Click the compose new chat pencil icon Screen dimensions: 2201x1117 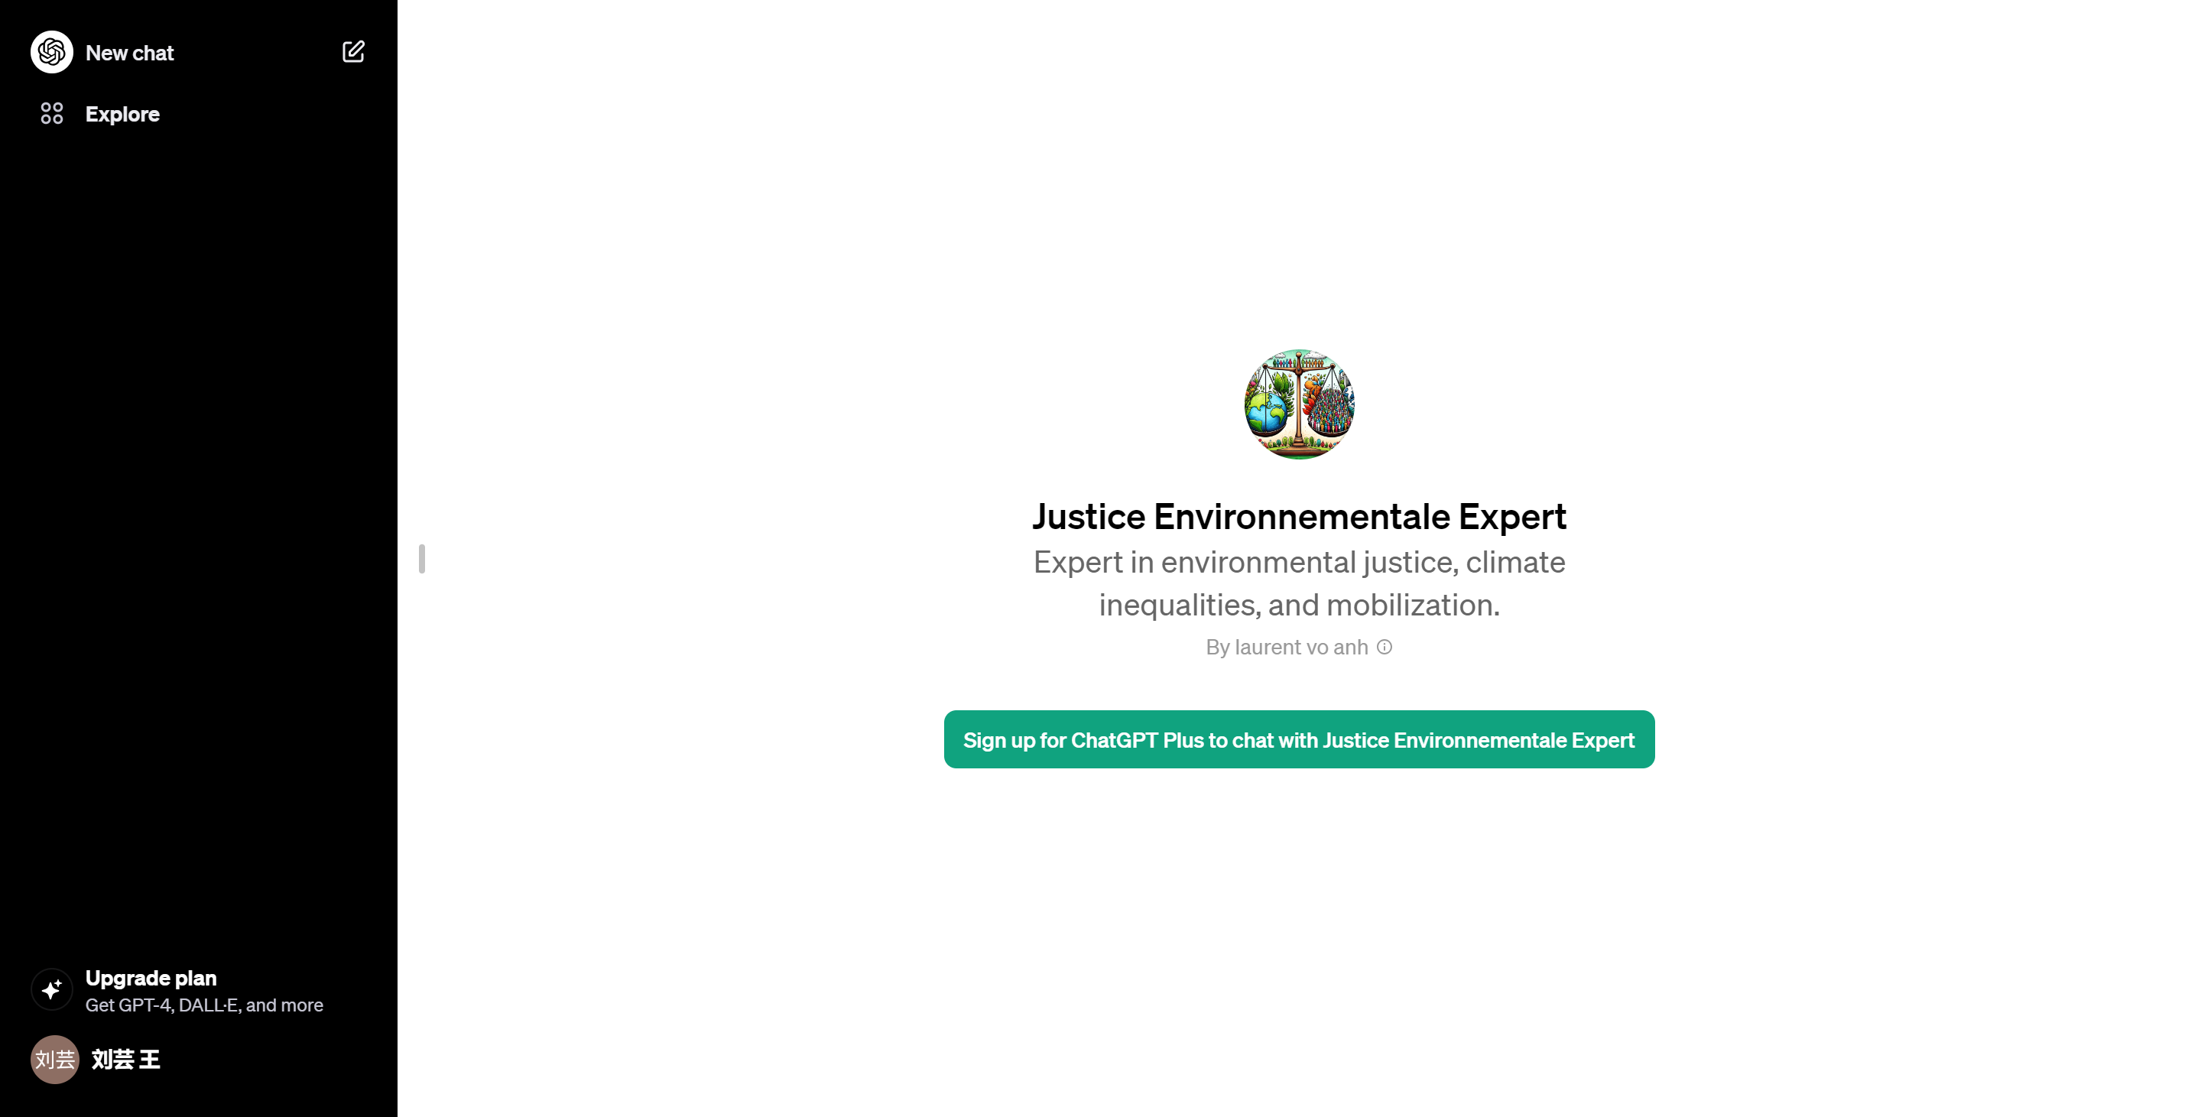[x=353, y=52]
